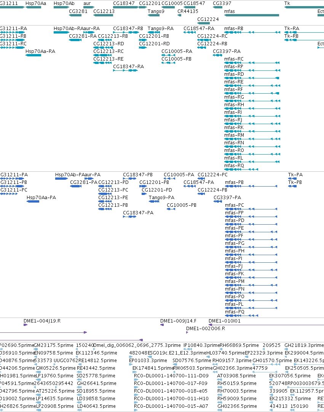The width and height of the screenshot is (324, 412).
Task: Select the CG12201 gene label
Action: 150,3
